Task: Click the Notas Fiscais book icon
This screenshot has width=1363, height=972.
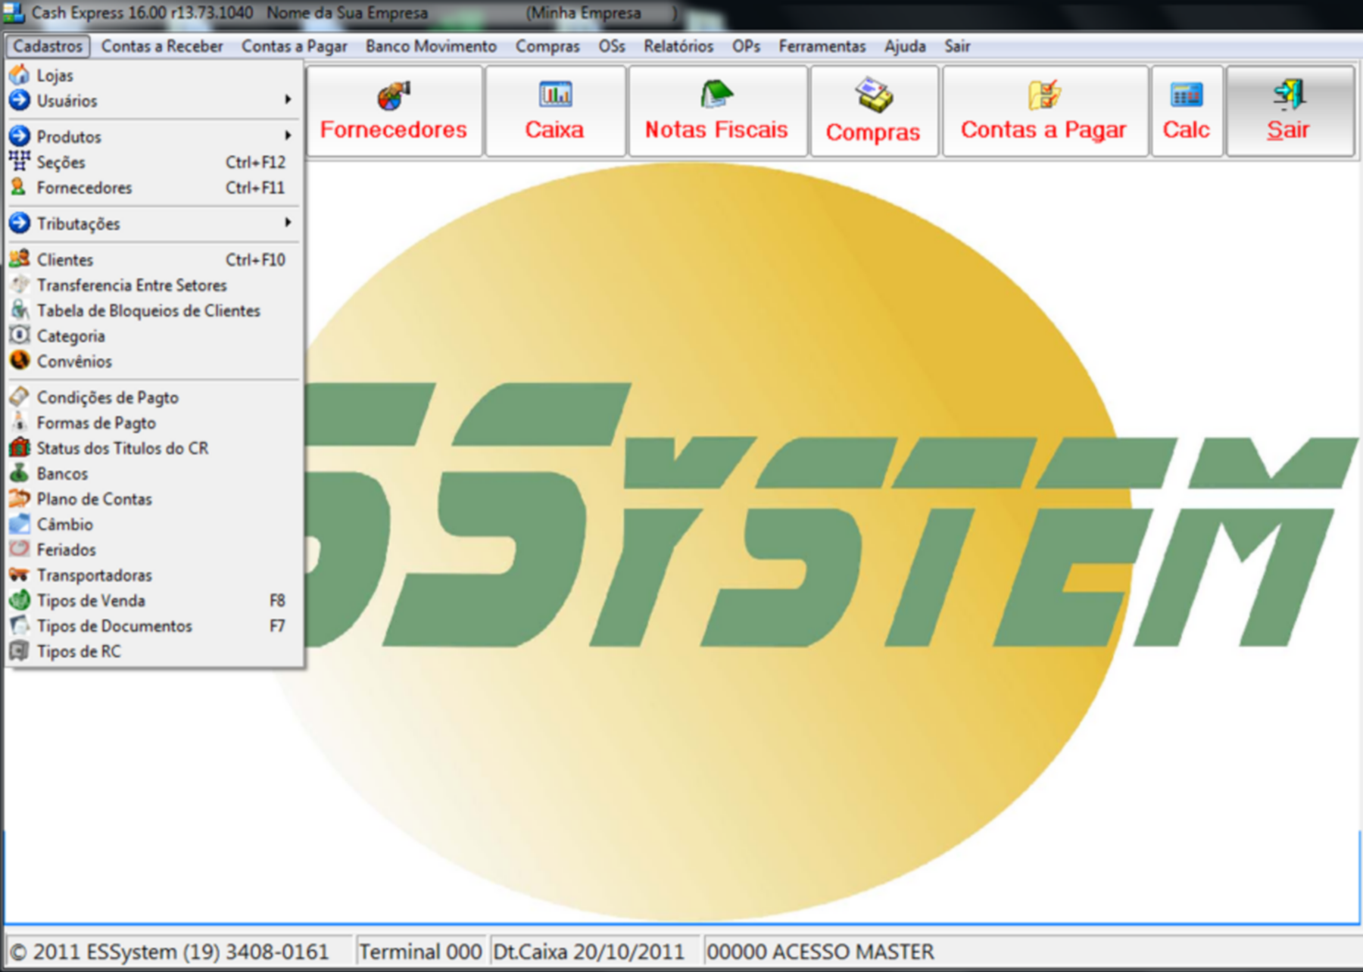Action: [716, 95]
